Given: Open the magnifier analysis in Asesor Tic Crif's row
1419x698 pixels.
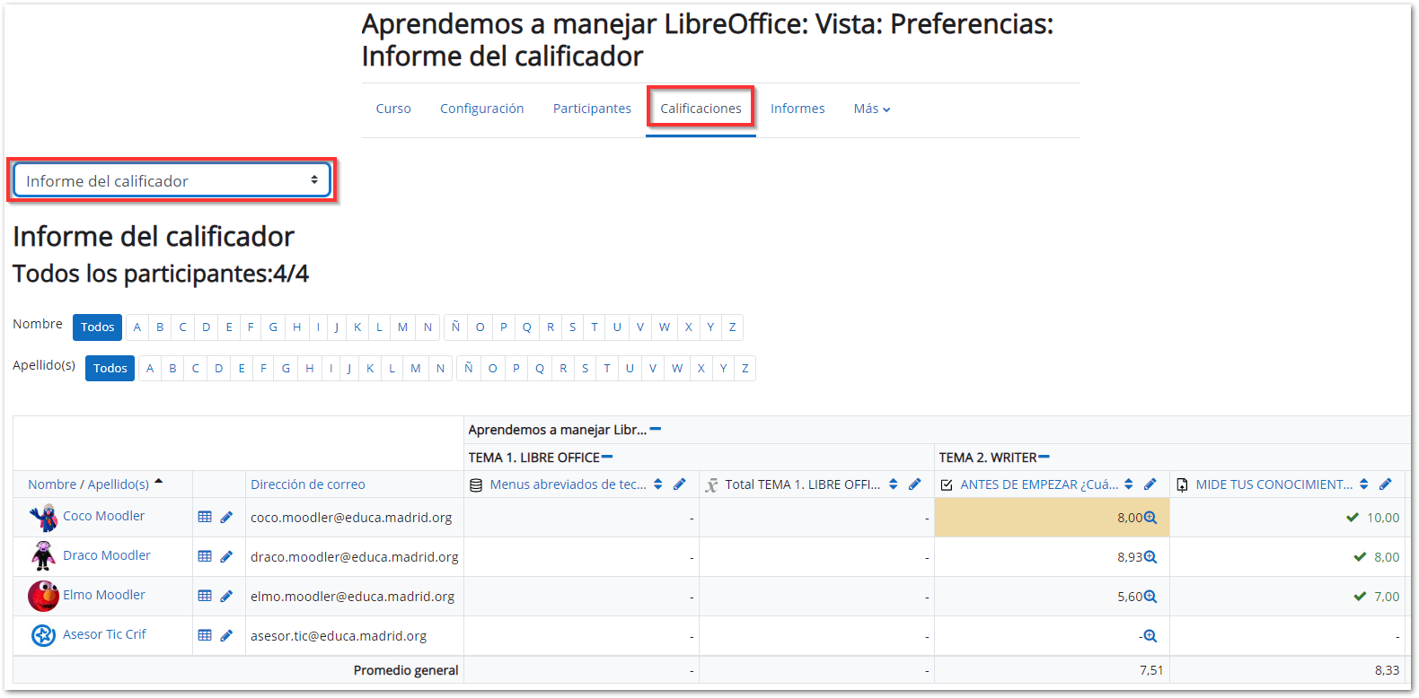Looking at the screenshot, I should [x=1150, y=636].
